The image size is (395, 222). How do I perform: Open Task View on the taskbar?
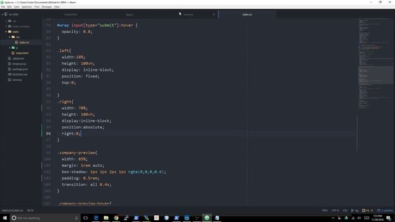pyautogui.click(x=86, y=218)
